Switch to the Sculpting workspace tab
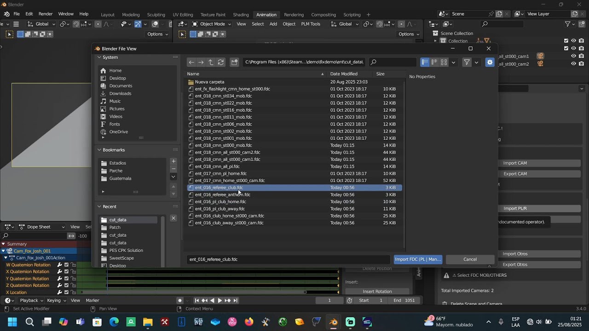 click(156, 15)
